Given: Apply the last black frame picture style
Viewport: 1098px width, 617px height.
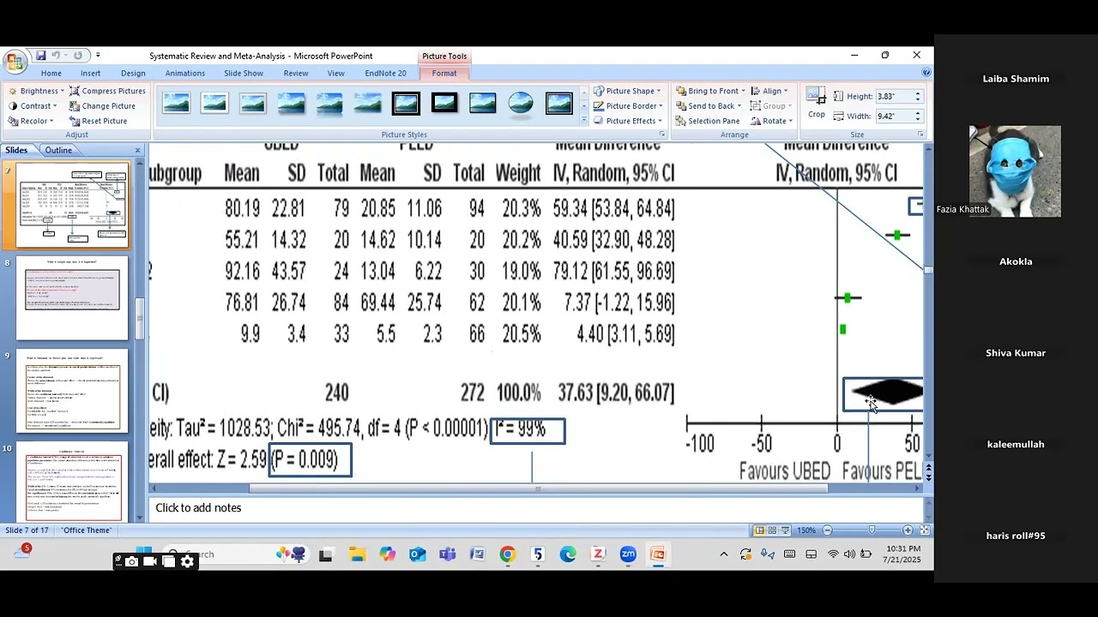Looking at the screenshot, I should (558, 104).
